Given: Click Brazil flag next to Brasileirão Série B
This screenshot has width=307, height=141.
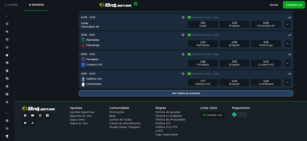Looking at the screenshot, I should pyautogui.click(x=189, y=17).
